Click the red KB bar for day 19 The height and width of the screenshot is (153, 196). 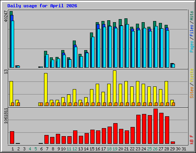(115, 133)
